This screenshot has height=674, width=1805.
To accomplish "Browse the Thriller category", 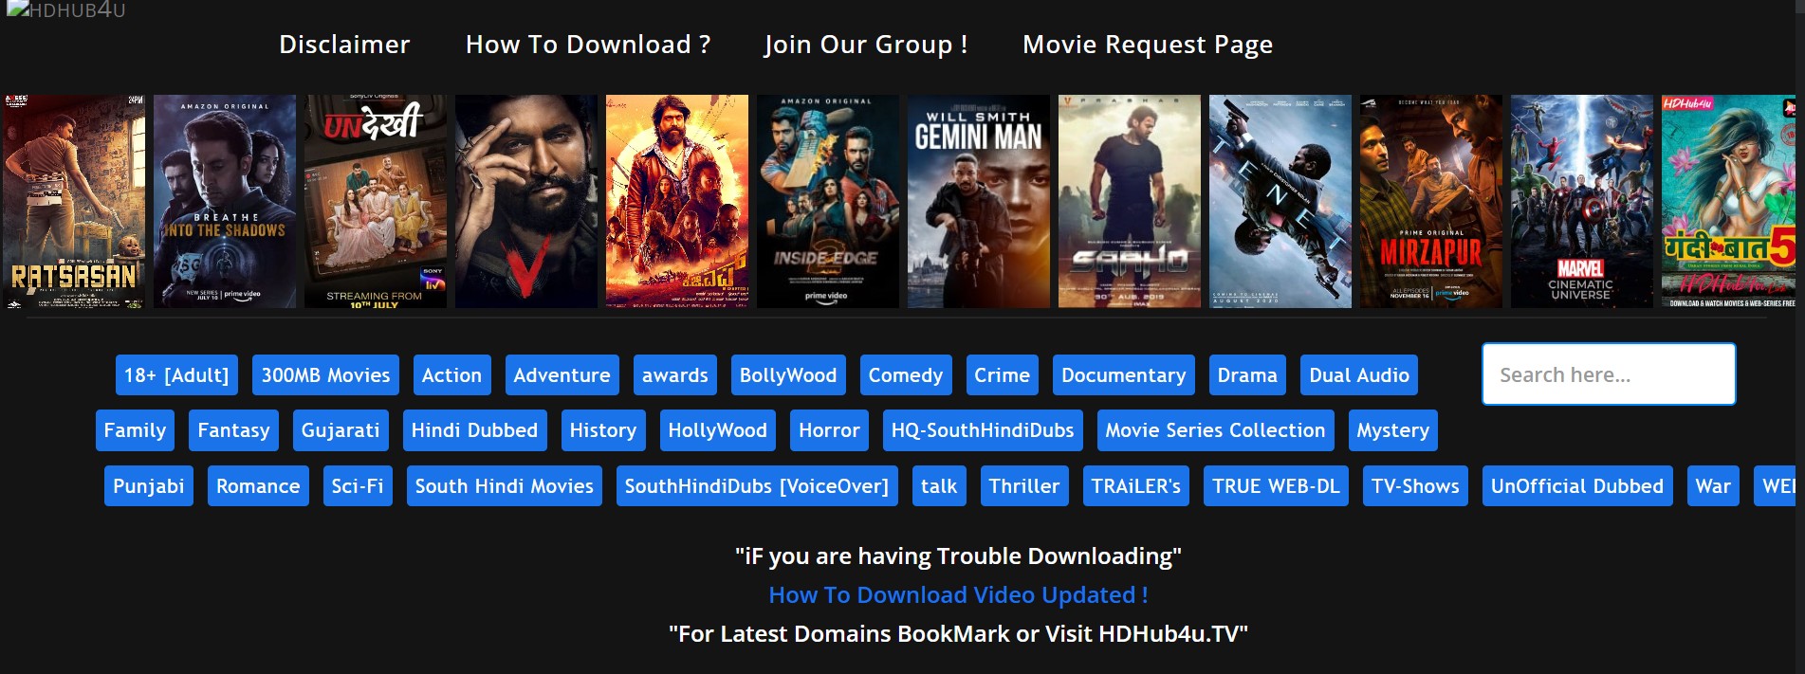I will [x=1024, y=486].
